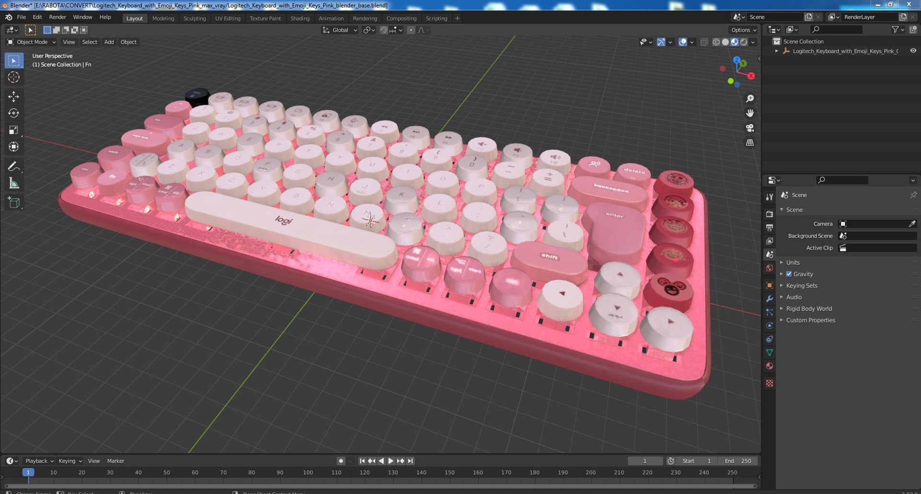Open the Object Mode dropdown

(x=32, y=42)
